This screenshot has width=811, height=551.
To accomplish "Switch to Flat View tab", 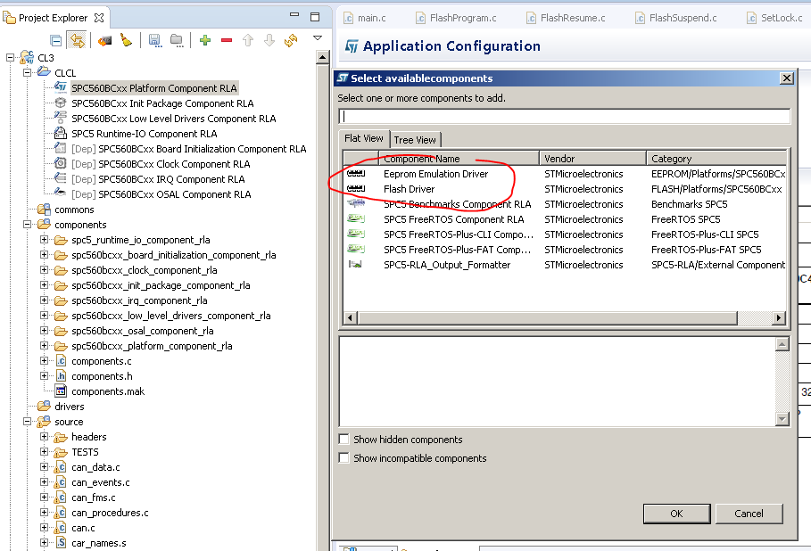I will (364, 138).
